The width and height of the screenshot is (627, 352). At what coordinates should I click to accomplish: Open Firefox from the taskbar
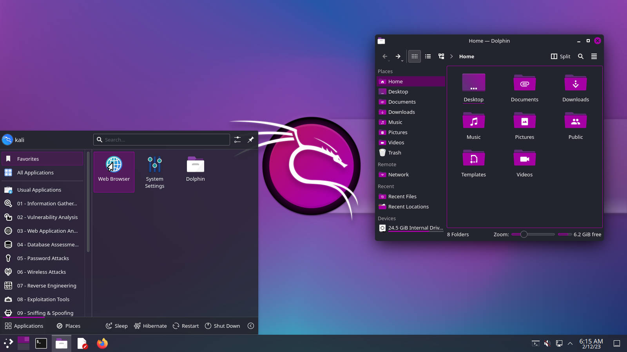[x=102, y=343]
